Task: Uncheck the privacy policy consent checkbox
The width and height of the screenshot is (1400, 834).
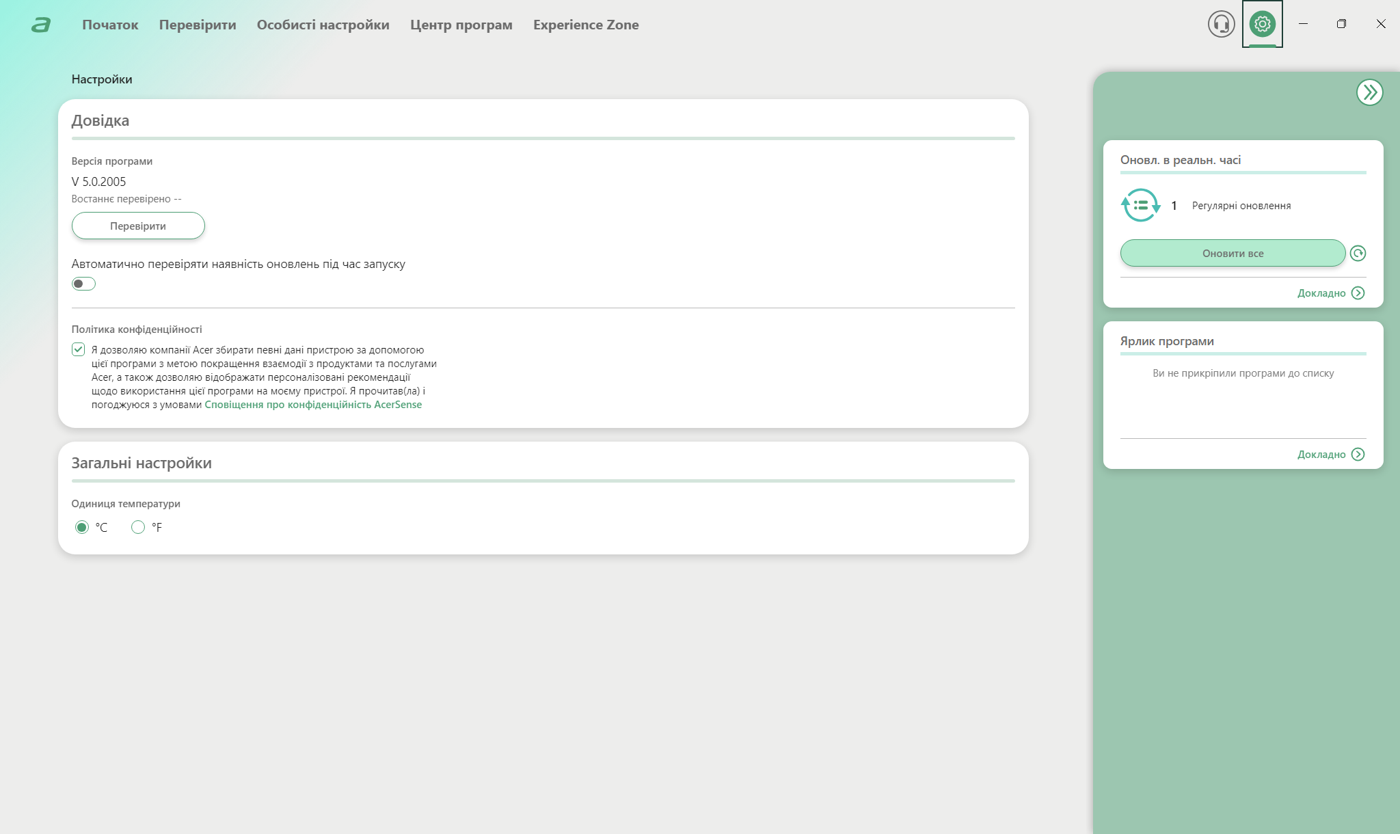Action: 79,350
